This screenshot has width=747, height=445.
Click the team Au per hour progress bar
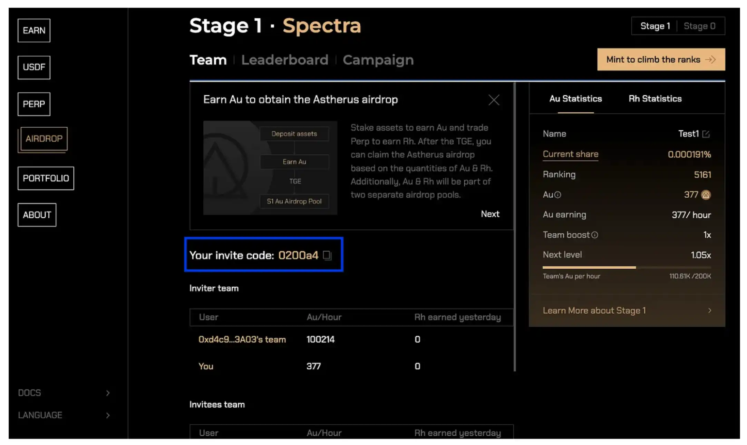(x=627, y=267)
